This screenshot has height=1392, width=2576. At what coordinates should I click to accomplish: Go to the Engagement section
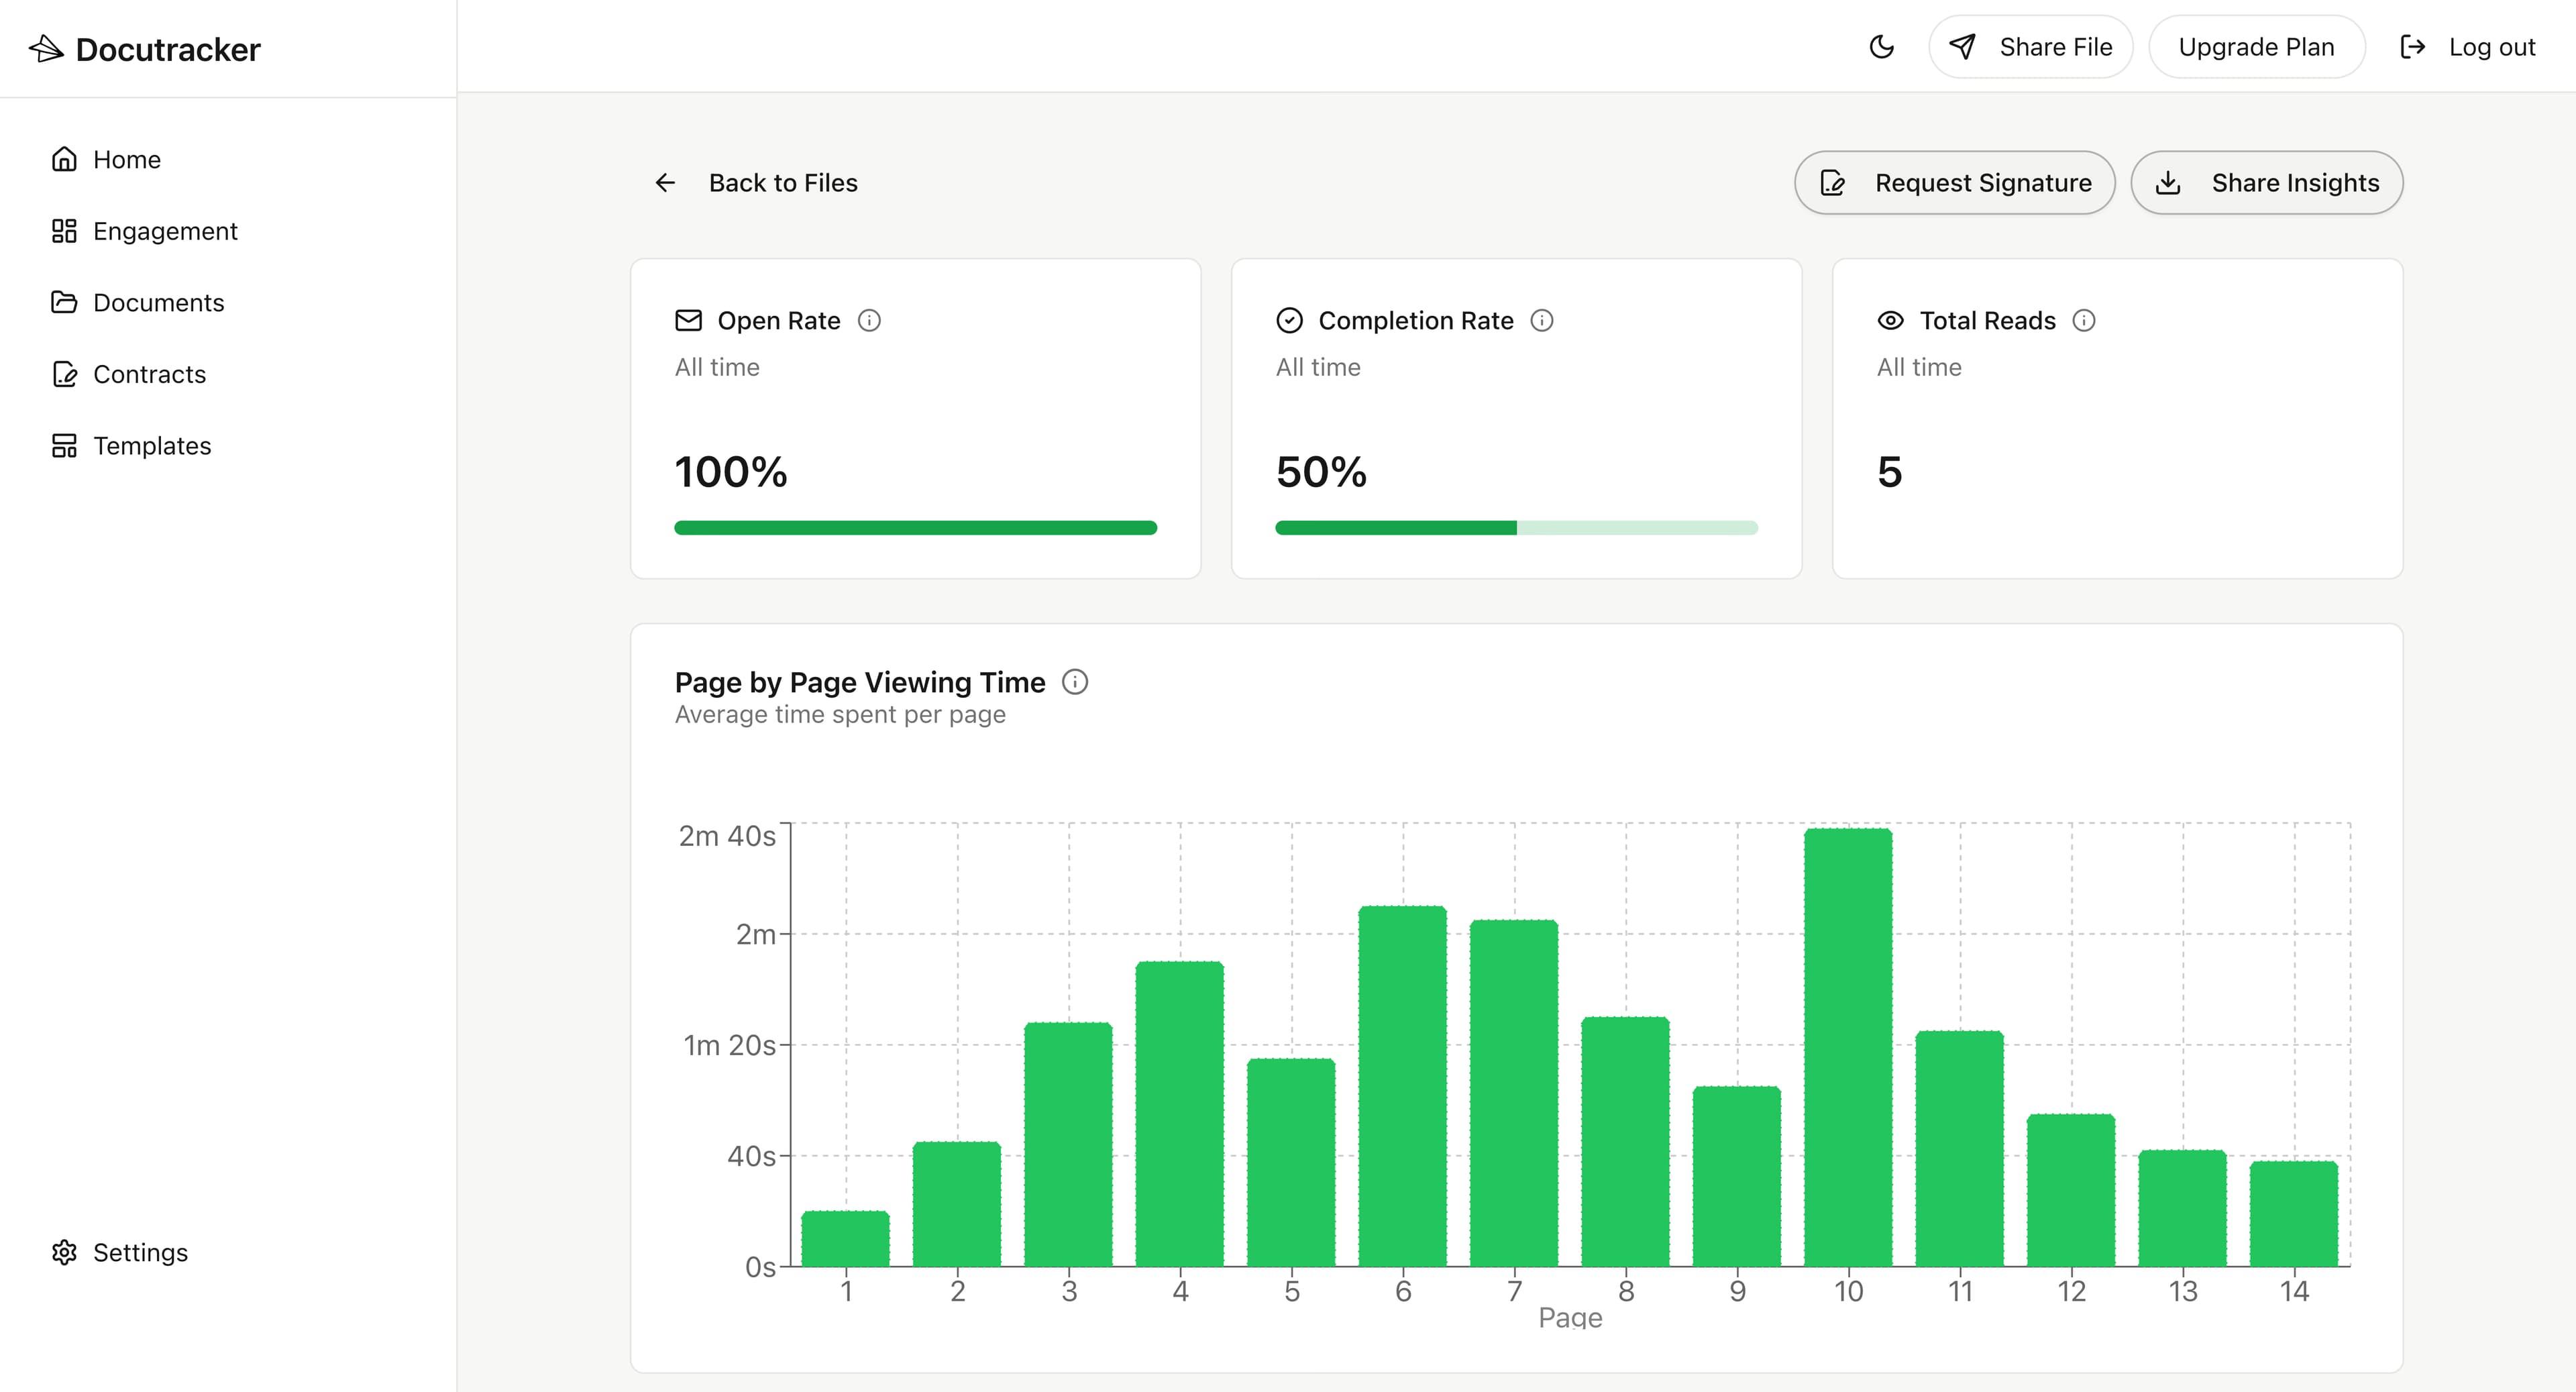click(x=165, y=231)
